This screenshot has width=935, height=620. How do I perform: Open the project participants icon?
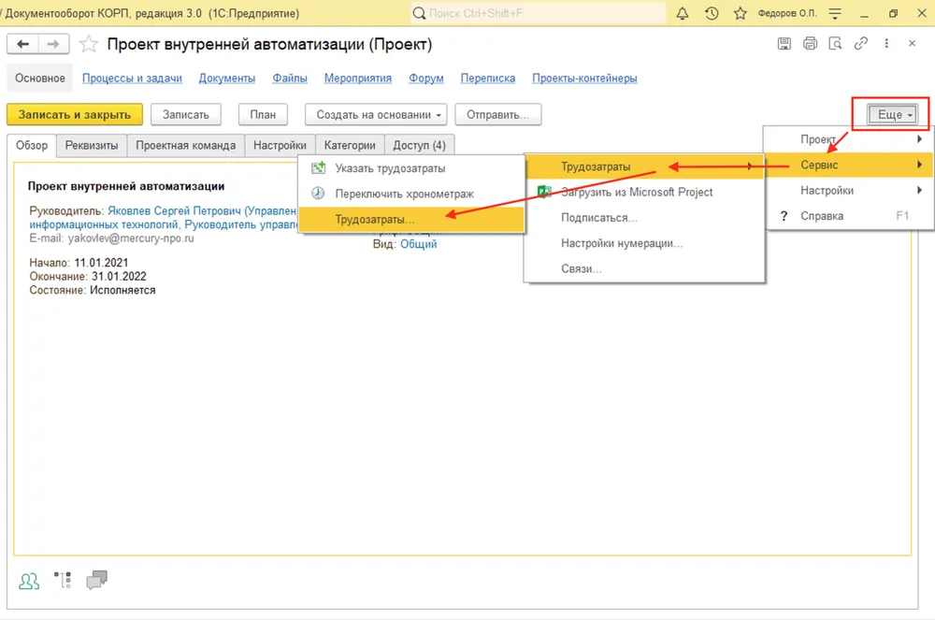pyautogui.click(x=29, y=581)
